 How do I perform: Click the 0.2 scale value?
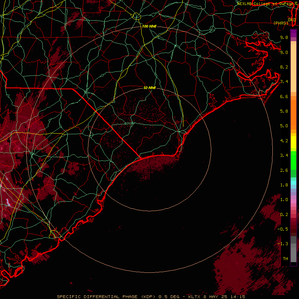tap(284, 215)
